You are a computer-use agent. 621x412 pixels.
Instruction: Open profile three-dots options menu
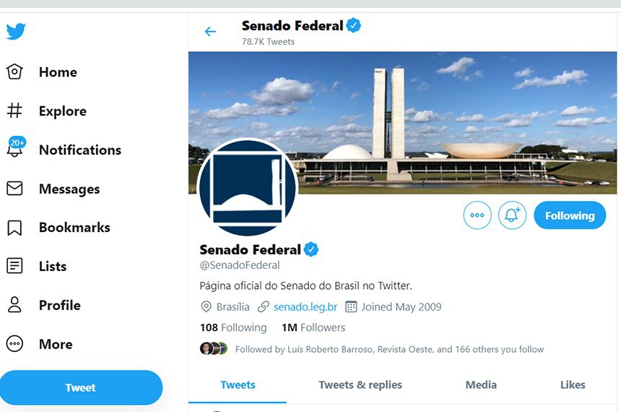pyautogui.click(x=477, y=215)
